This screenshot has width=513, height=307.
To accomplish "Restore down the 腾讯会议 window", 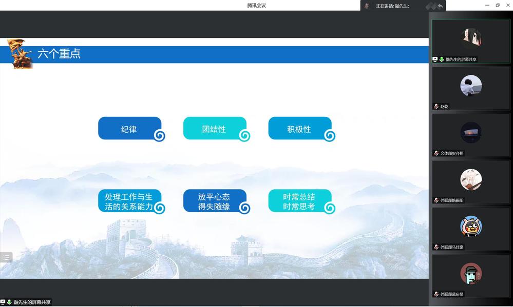I will (497, 5).
